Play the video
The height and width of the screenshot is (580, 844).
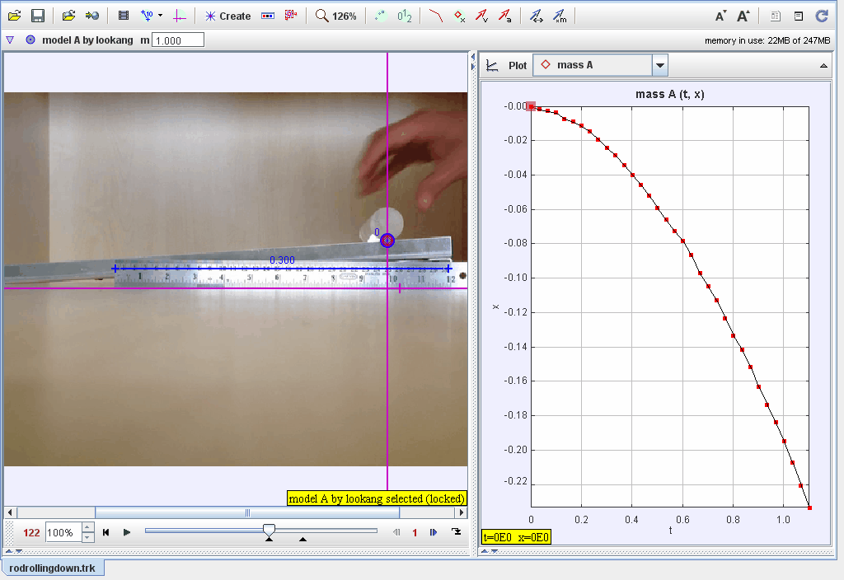tap(126, 532)
